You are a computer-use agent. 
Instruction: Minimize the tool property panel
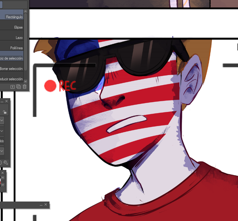click(2, 102)
